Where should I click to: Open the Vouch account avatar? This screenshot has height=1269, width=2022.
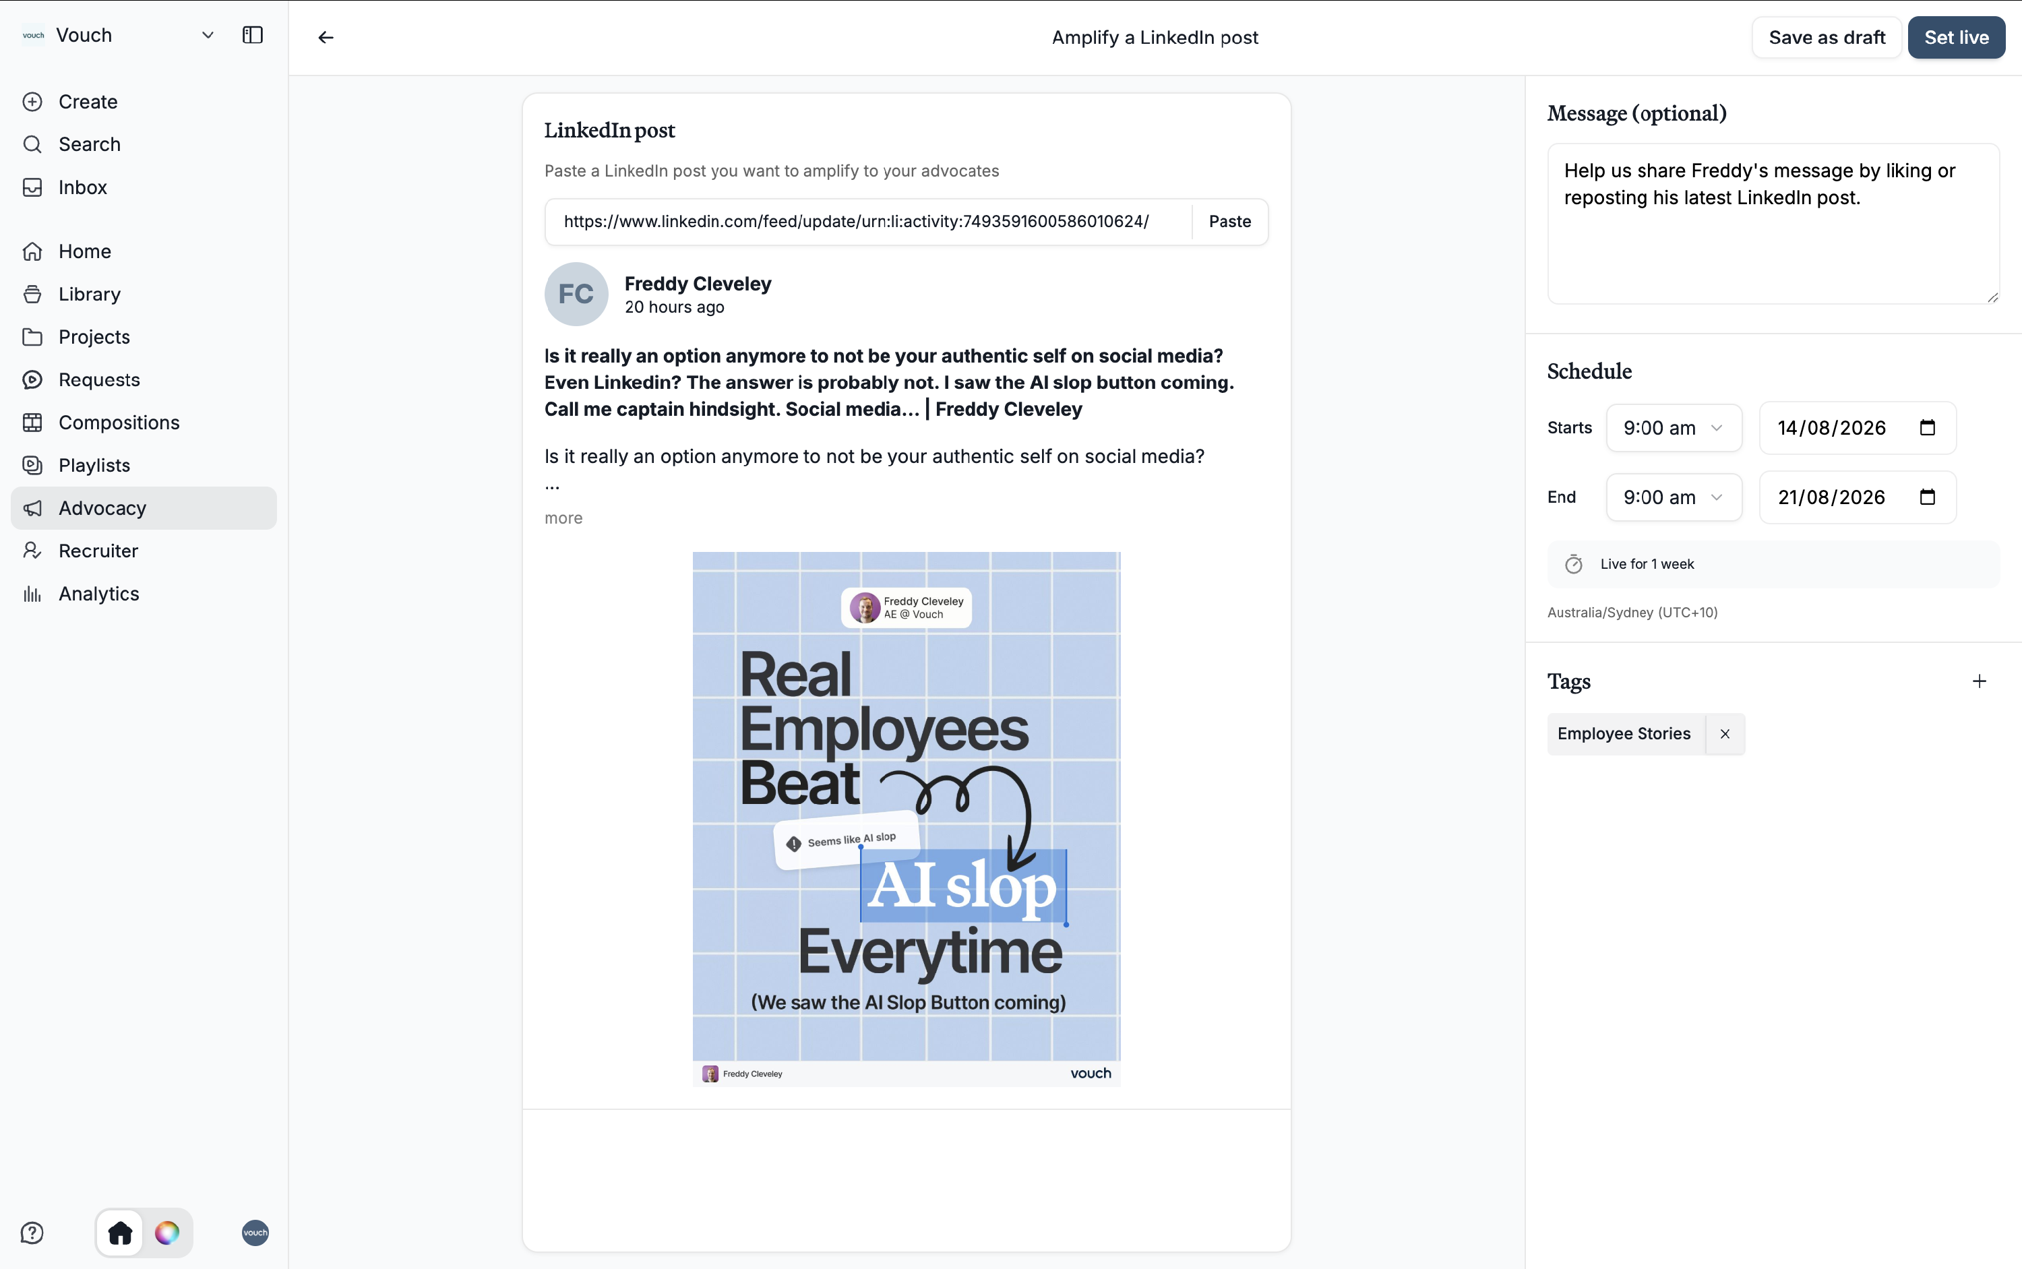coord(255,1233)
